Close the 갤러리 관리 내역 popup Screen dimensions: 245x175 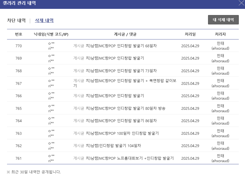241,3
